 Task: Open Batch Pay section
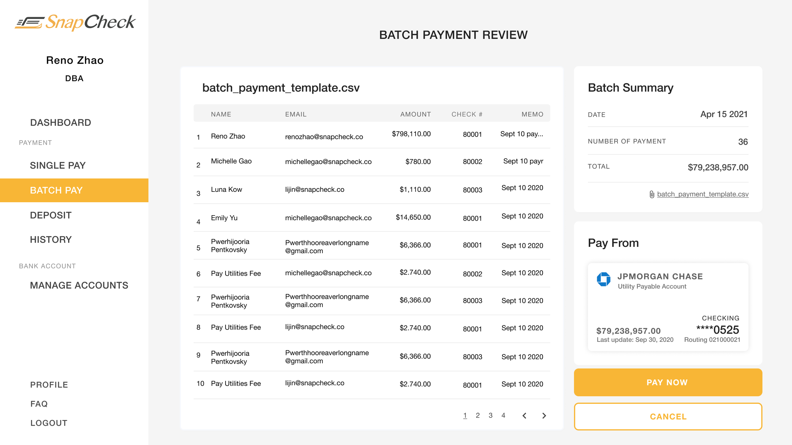(x=56, y=190)
